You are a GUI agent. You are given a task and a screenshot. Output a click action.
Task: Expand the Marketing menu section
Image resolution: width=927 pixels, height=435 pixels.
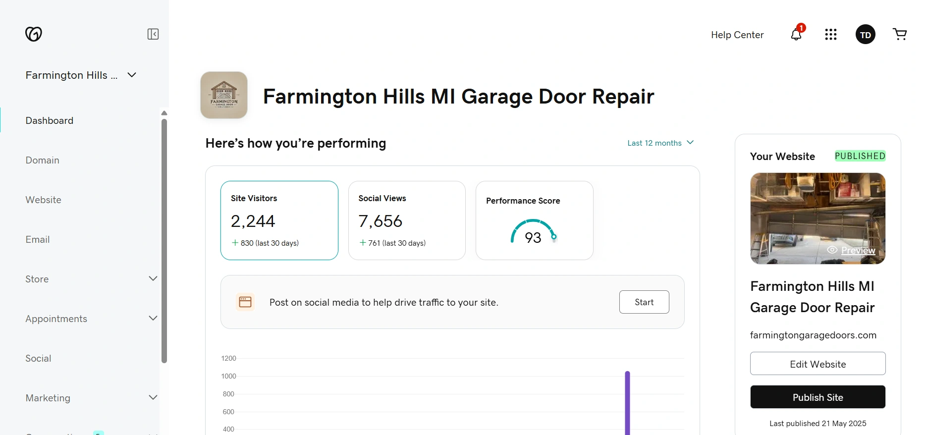[153, 397]
